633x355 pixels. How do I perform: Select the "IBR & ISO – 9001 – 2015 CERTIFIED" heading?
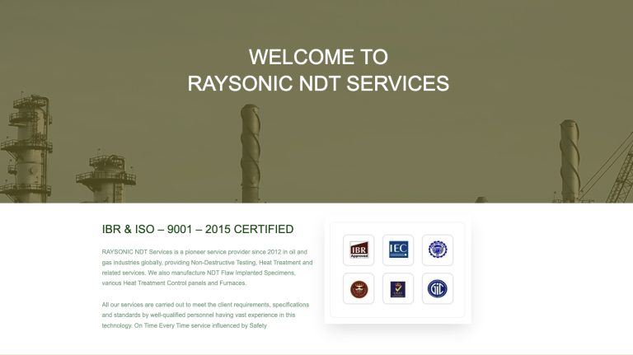(197, 229)
